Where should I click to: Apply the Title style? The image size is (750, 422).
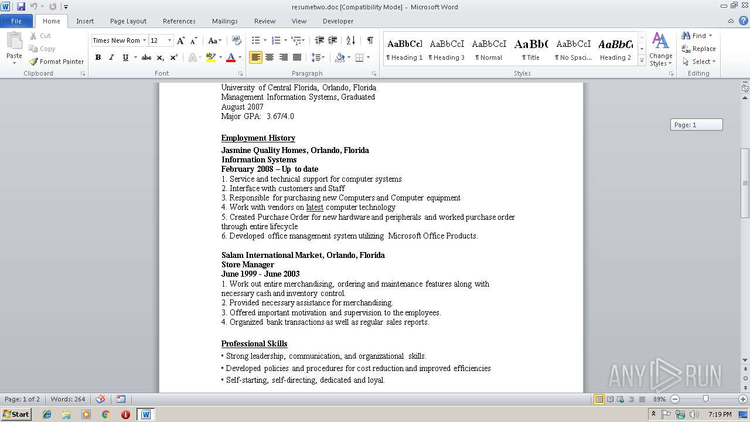click(531, 49)
